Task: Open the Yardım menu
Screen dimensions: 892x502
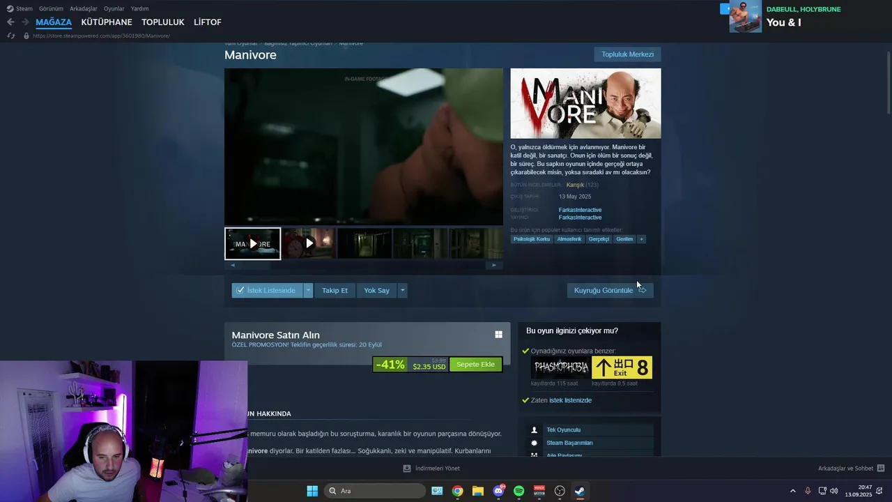Action: click(139, 8)
